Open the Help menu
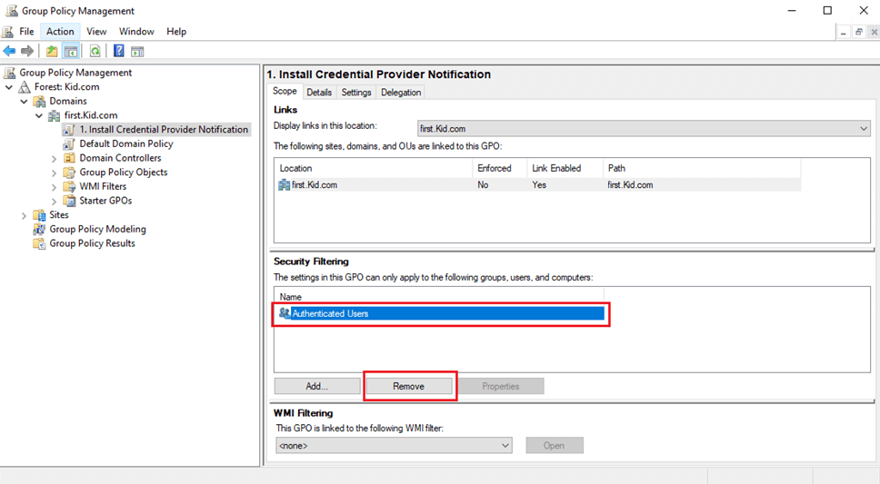880x484 pixels. pos(176,32)
